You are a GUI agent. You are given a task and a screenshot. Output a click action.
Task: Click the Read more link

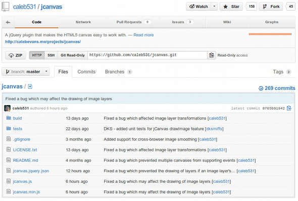point(143,35)
